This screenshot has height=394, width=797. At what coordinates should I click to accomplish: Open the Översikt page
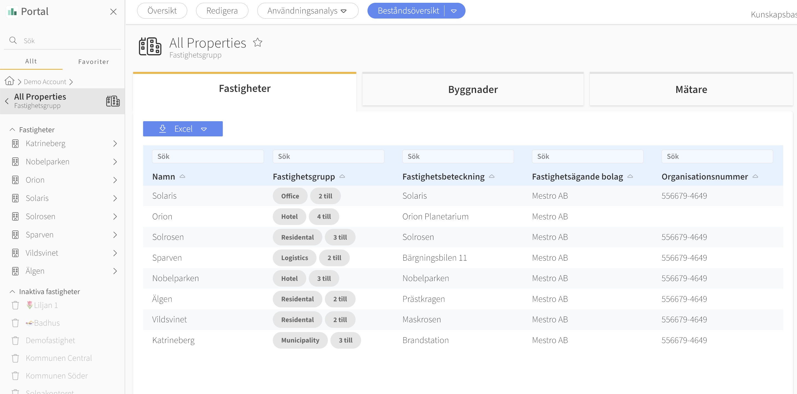tap(162, 11)
